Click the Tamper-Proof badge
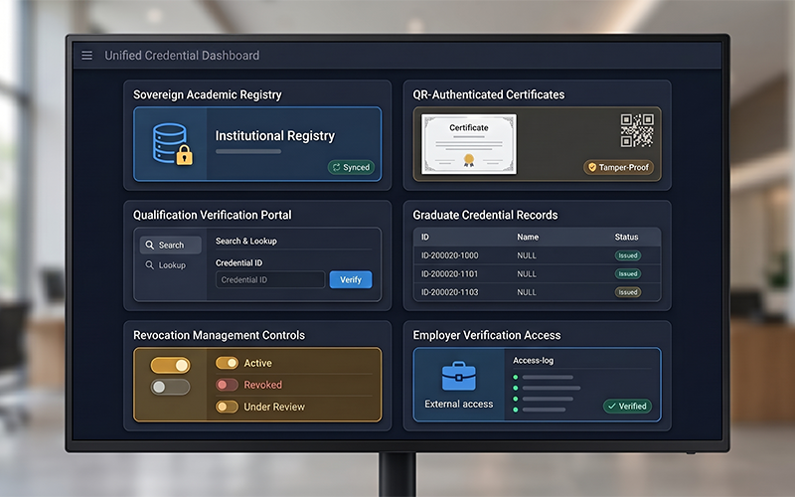The width and height of the screenshot is (795, 497). [x=618, y=167]
